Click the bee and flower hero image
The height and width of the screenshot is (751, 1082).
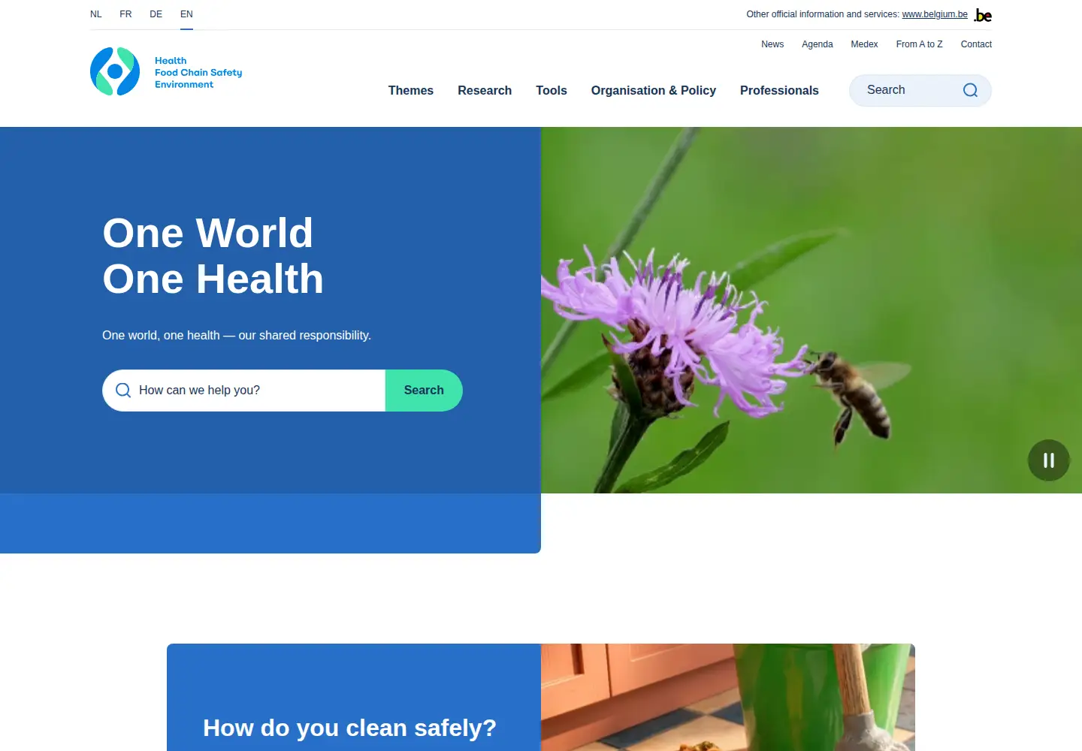811,310
